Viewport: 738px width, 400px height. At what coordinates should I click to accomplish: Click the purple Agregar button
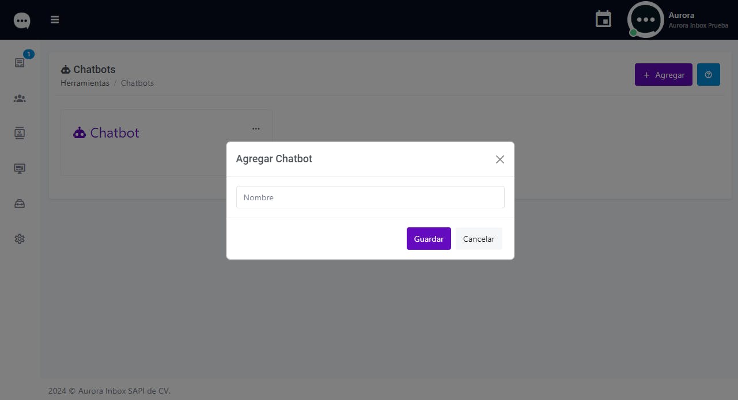pos(664,75)
